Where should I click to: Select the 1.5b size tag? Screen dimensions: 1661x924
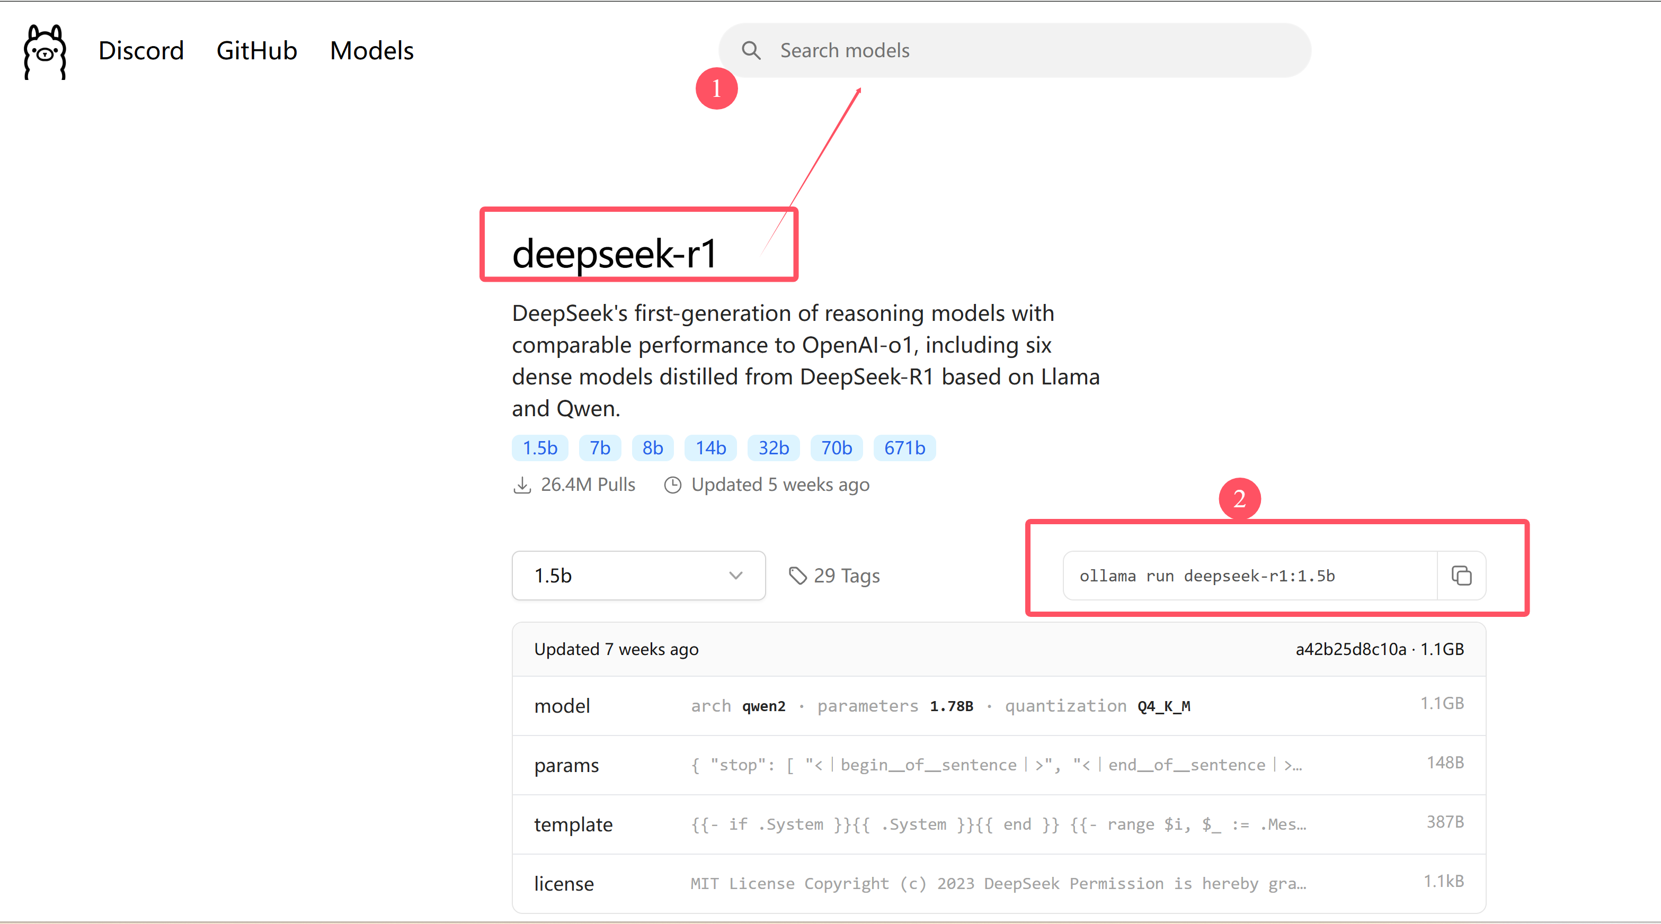click(x=540, y=448)
